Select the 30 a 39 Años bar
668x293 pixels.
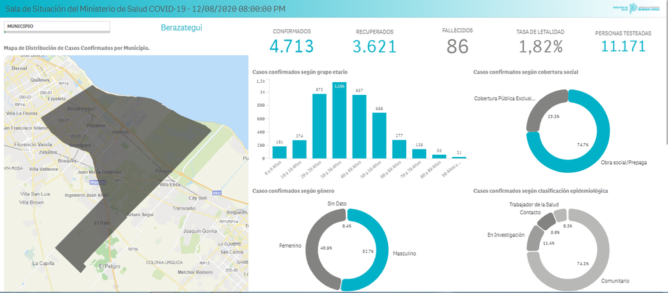pyautogui.click(x=339, y=121)
